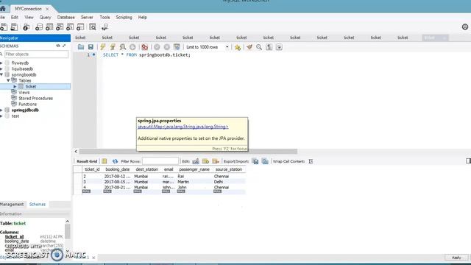Image resolution: width=471 pixels, height=265 pixels.
Task: Sort by the passenger_name column header
Action: (x=194, y=169)
